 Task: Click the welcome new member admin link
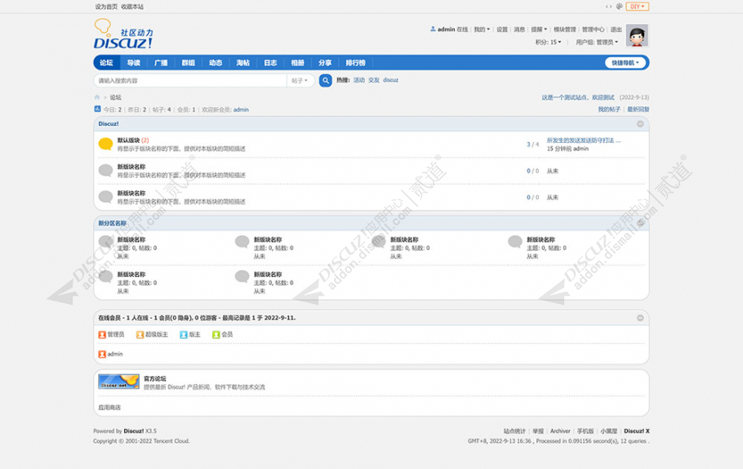241,109
